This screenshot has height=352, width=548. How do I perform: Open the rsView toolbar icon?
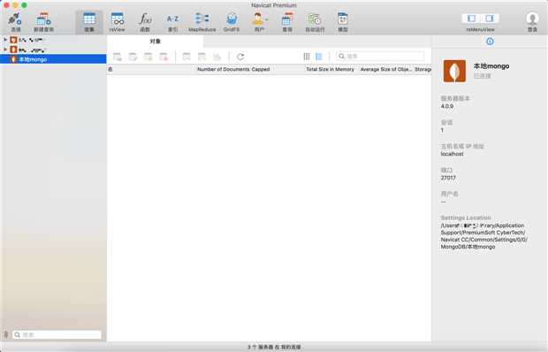click(117, 22)
